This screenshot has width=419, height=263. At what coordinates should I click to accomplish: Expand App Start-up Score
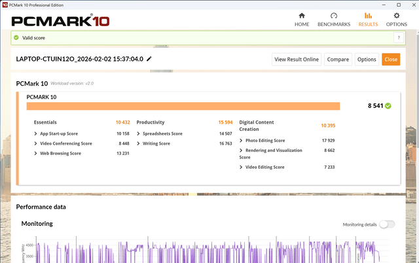coord(35,133)
